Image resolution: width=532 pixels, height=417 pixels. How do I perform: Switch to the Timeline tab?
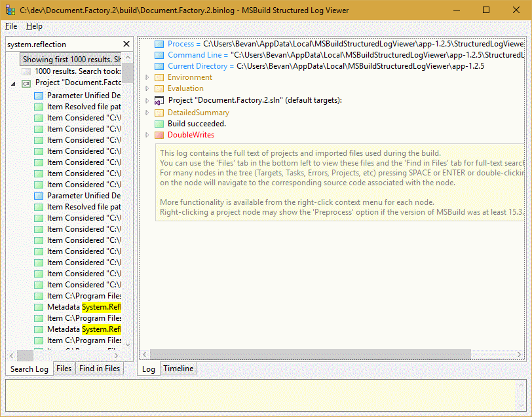(178, 369)
